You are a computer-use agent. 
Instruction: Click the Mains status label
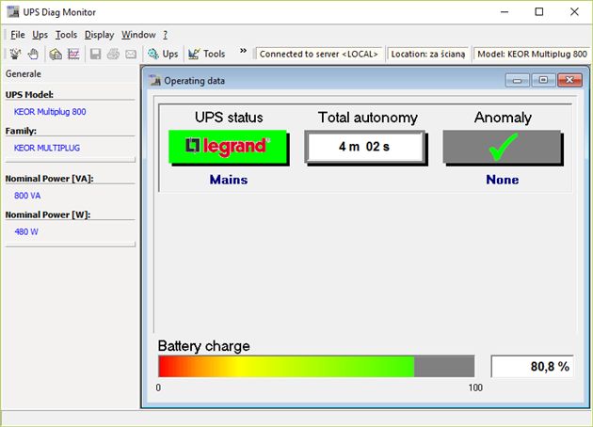point(229,180)
